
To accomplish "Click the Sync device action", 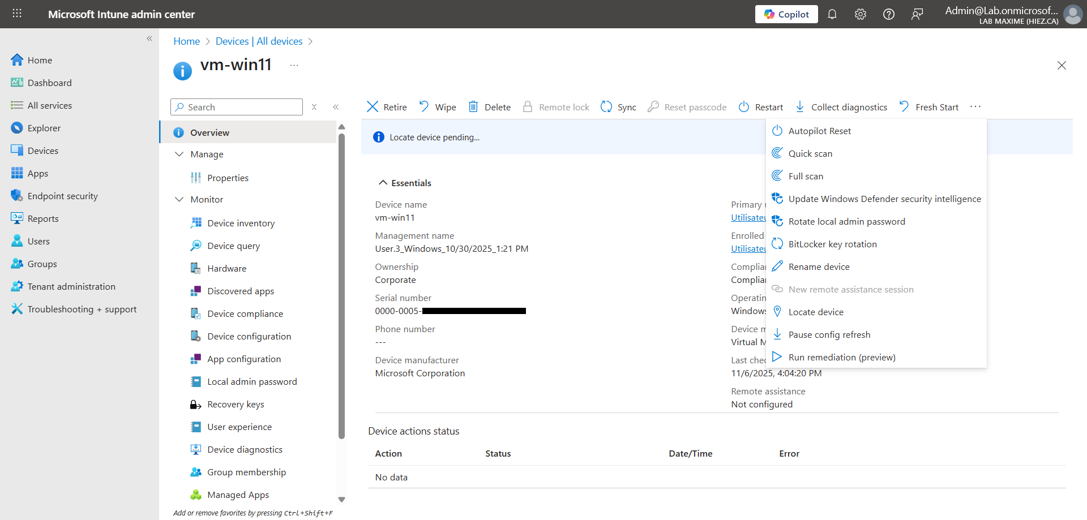I will (618, 107).
